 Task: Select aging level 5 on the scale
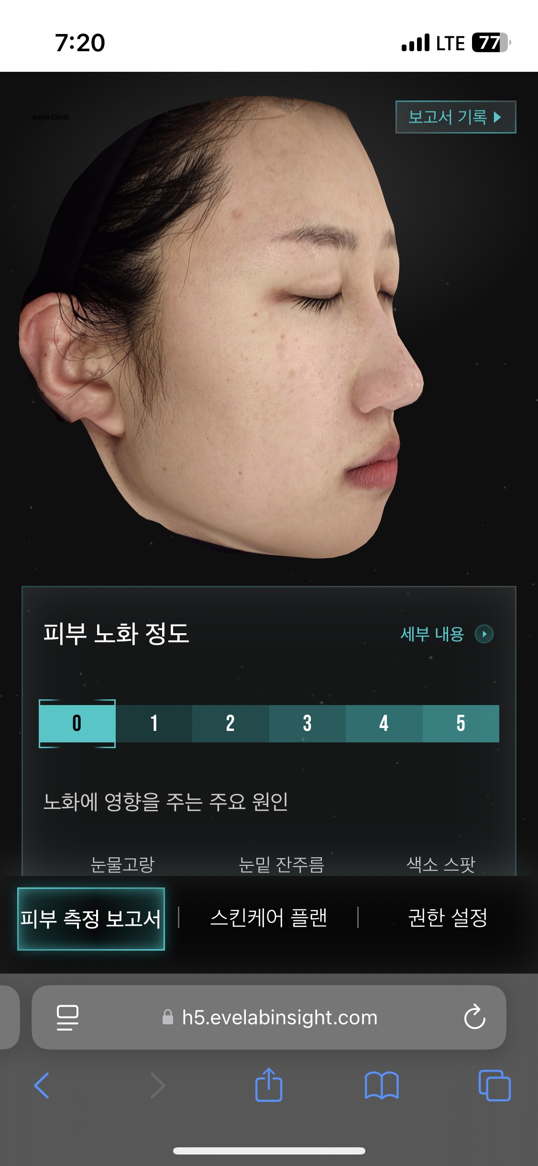click(x=461, y=723)
